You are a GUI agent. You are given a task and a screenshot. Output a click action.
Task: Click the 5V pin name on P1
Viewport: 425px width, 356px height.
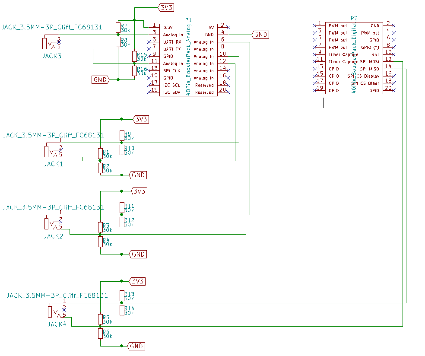point(211,28)
